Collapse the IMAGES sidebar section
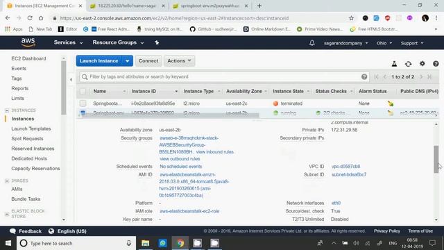The image size is (444, 250). [7, 181]
